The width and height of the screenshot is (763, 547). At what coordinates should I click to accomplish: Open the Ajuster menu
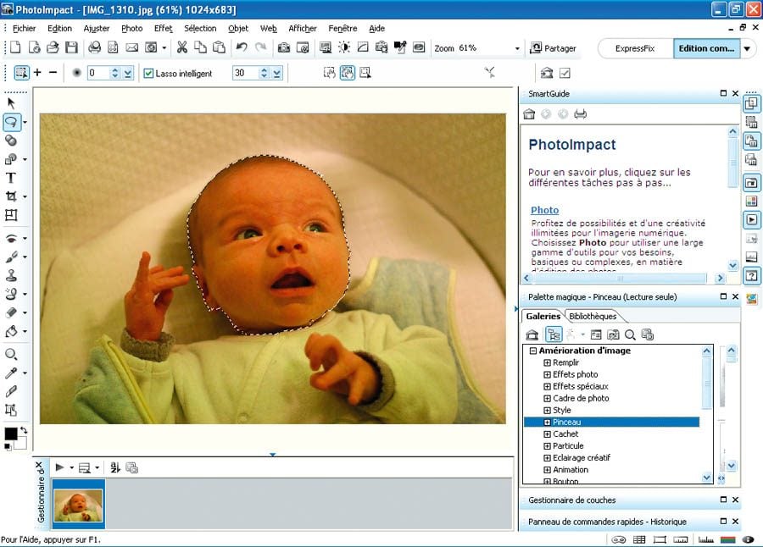[97, 28]
